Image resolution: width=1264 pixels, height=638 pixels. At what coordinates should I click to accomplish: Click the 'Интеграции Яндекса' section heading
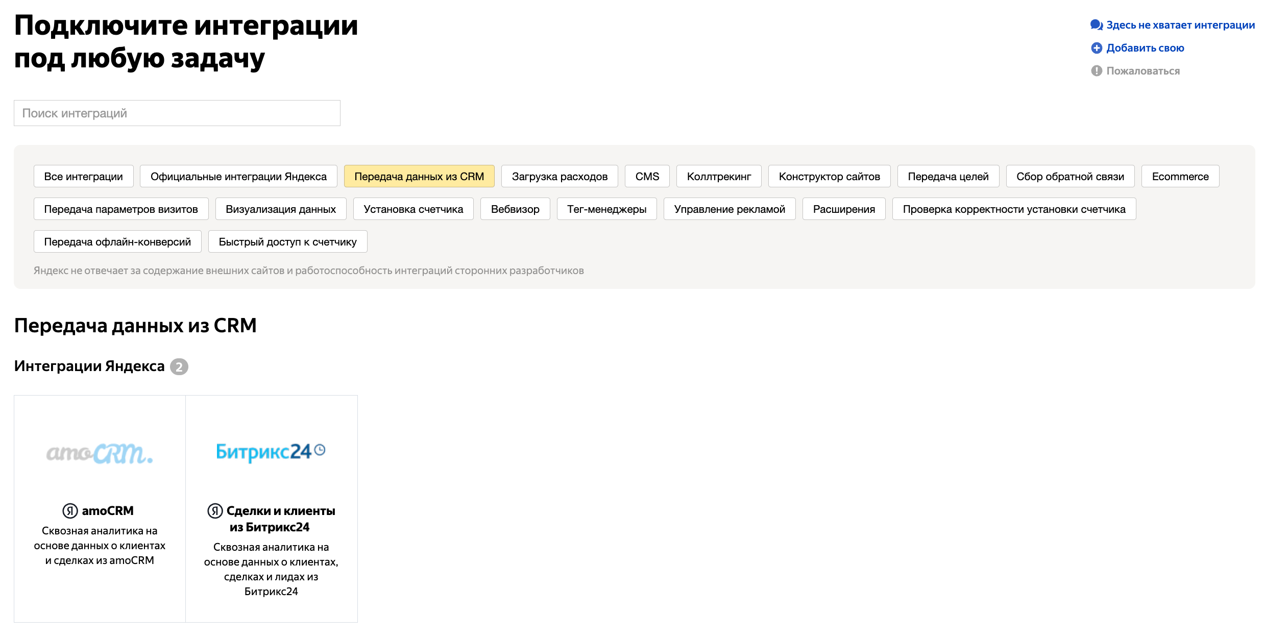point(89,366)
